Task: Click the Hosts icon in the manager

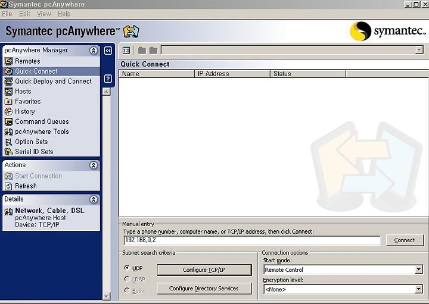Action: (8, 92)
